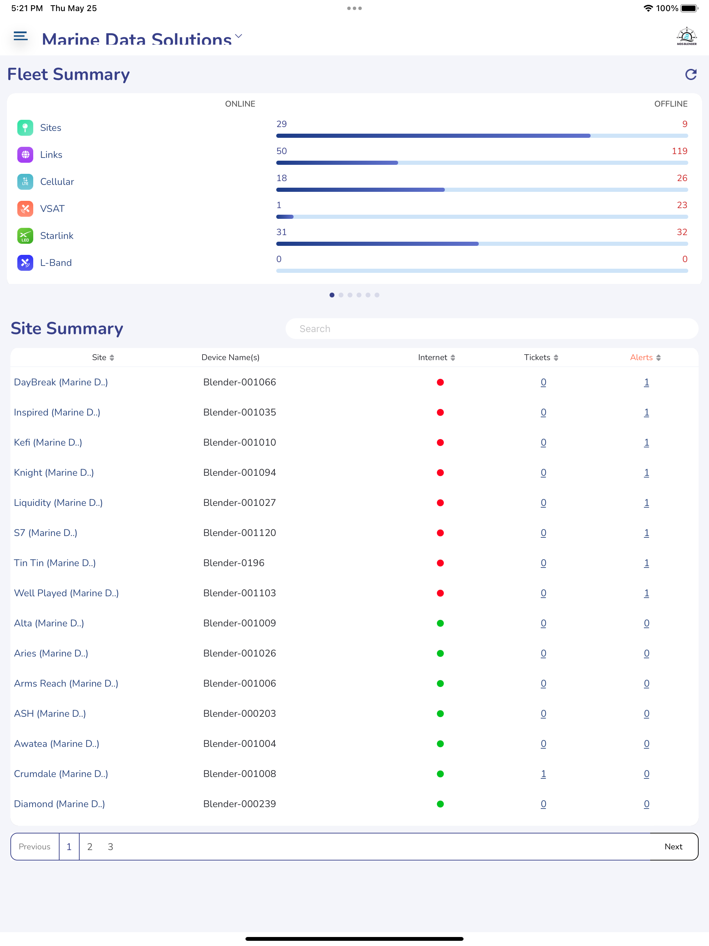Open S7 site link
Viewport: 709px width, 946px height.
pyautogui.click(x=45, y=533)
